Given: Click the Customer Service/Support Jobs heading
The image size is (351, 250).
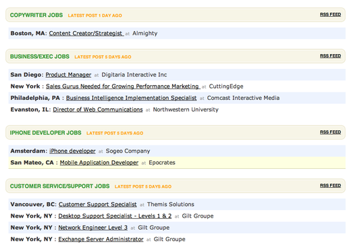Looking at the screenshot, I should tap(60, 186).
